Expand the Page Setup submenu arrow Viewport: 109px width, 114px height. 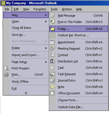(x=46, y=62)
